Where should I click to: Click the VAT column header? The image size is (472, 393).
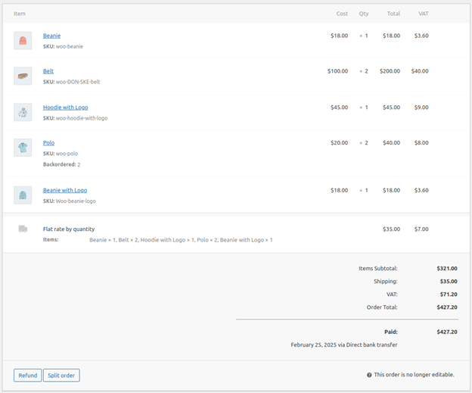tap(423, 14)
